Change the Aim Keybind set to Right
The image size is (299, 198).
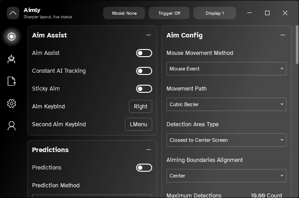141,106
